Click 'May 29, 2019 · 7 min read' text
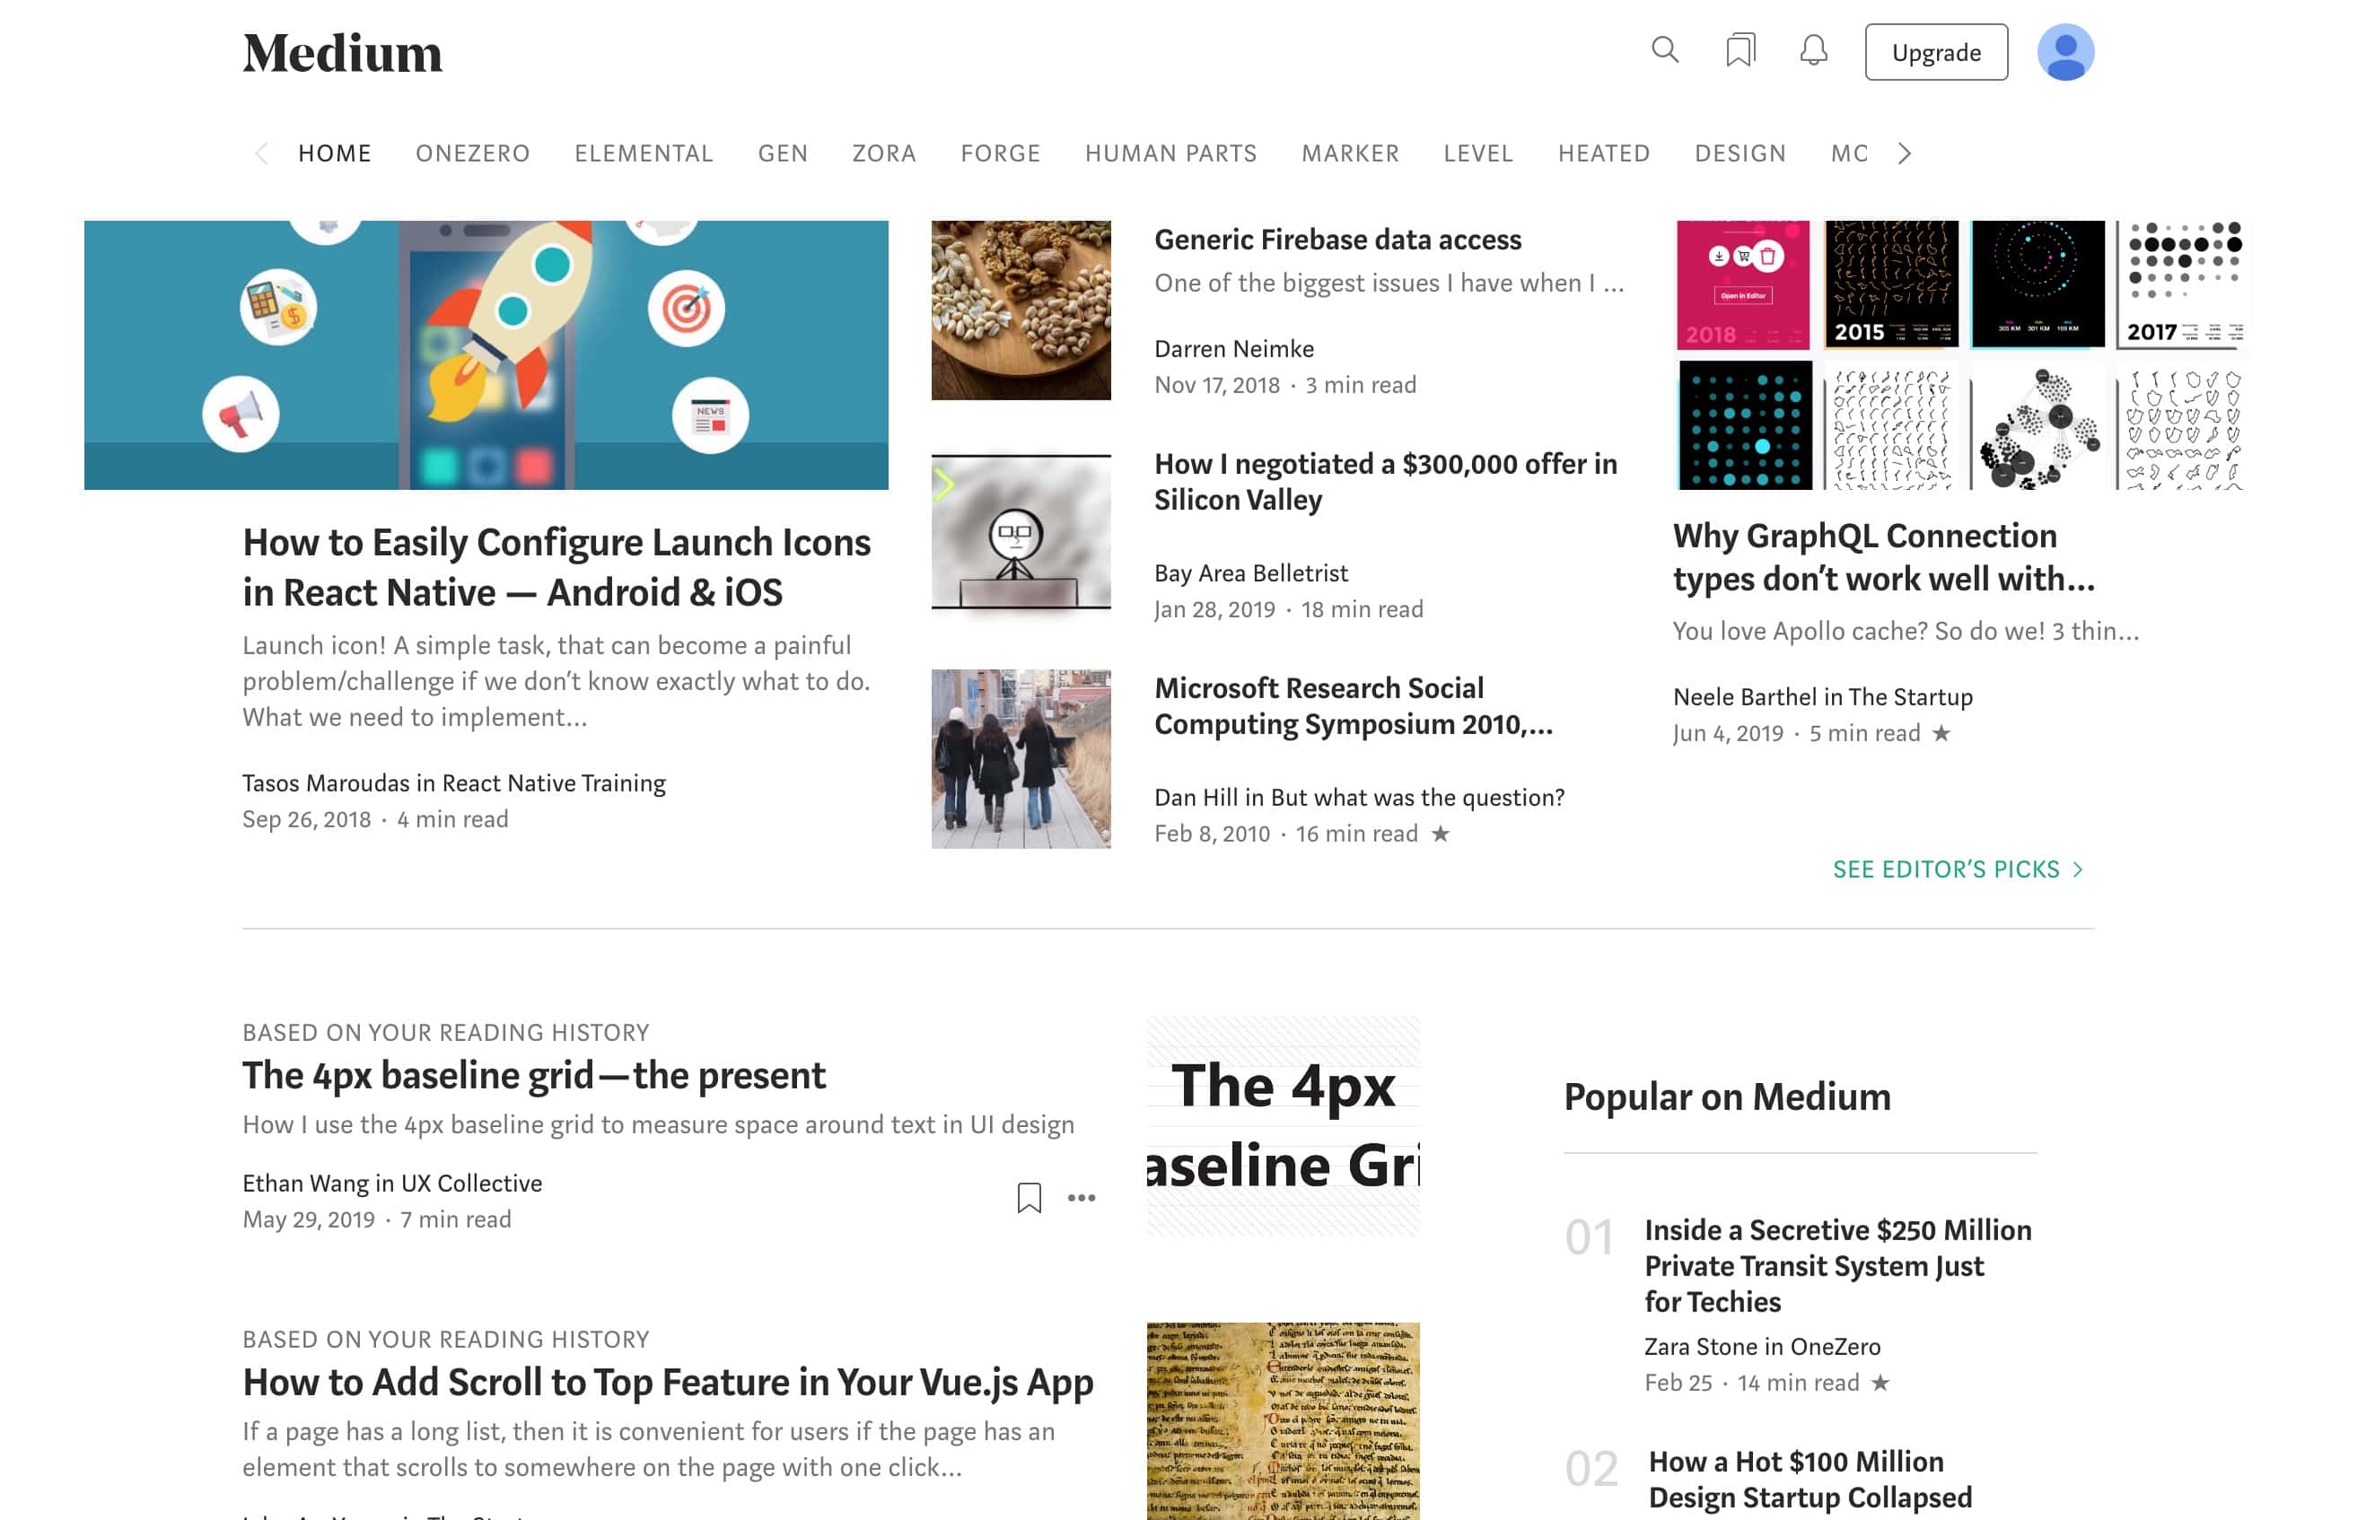 click(377, 1220)
